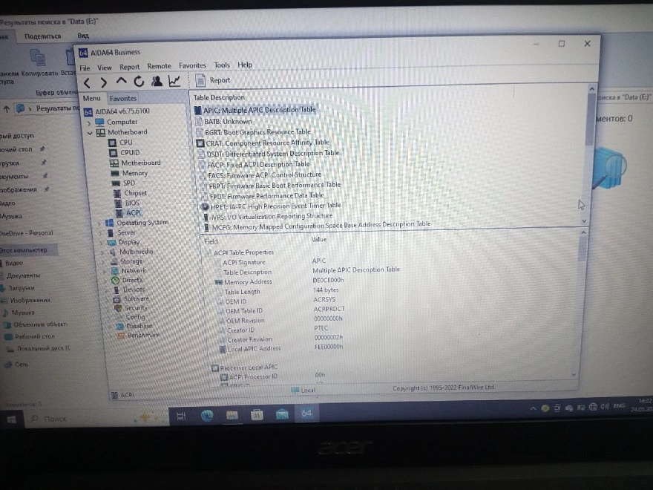Click the Table Description column header
This screenshot has width=653, height=490.
pyautogui.click(x=219, y=97)
